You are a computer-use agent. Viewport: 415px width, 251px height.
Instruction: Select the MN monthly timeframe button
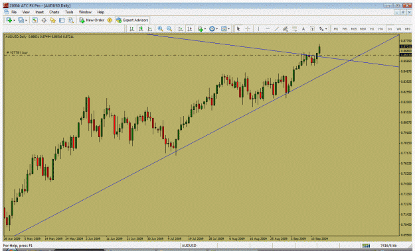point(408,28)
